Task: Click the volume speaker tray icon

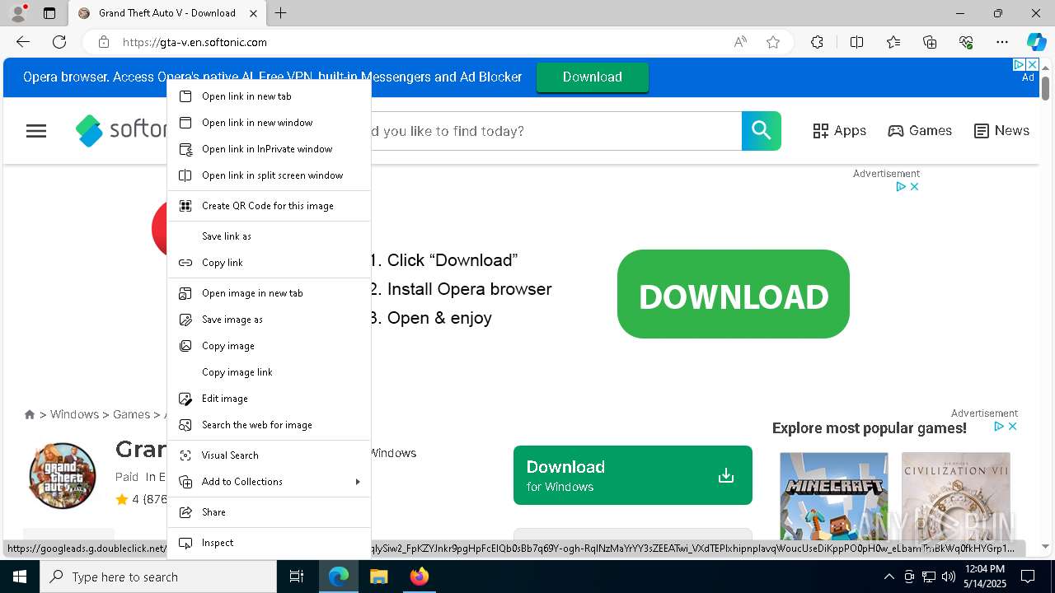Action: click(x=948, y=577)
